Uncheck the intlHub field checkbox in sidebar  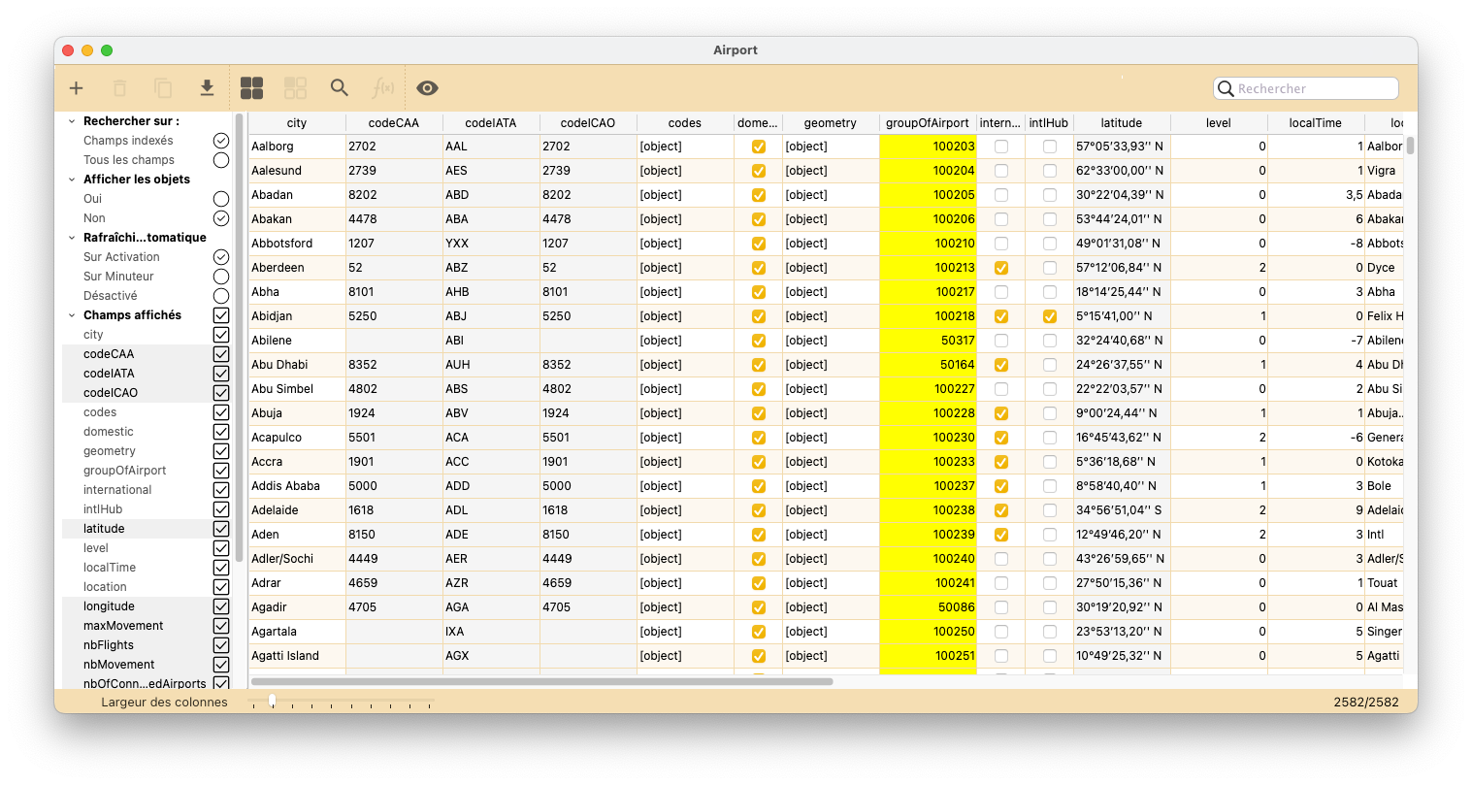221,509
